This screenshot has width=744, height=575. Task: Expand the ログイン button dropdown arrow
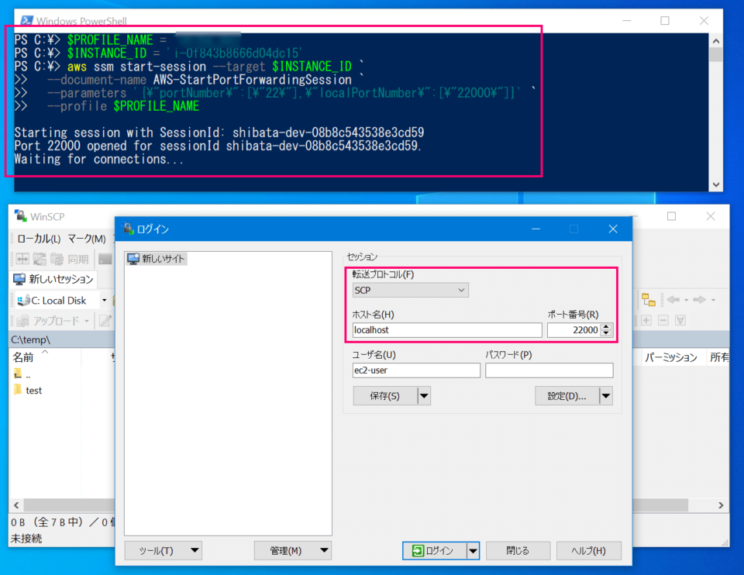(471, 550)
